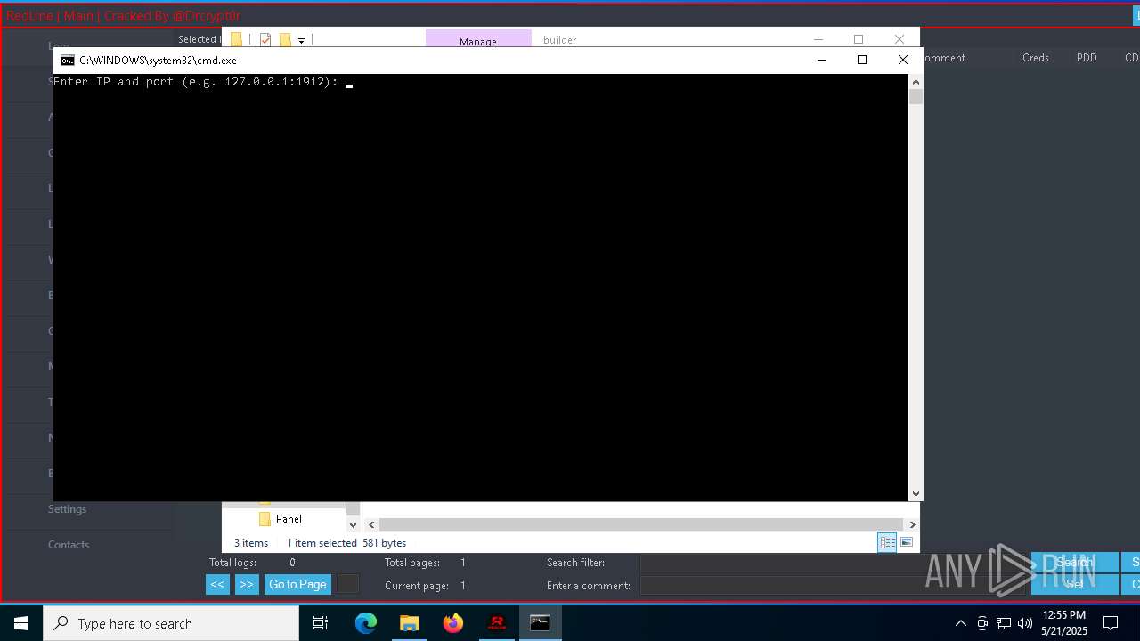Click the Explorer horizontal scrollbar right arrow
Screen dimensions: 1140x641
(x=912, y=525)
